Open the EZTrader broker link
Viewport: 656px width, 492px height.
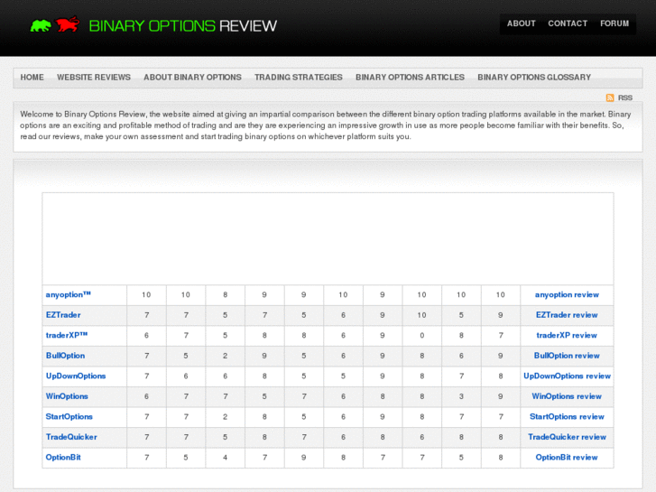[x=63, y=315]
